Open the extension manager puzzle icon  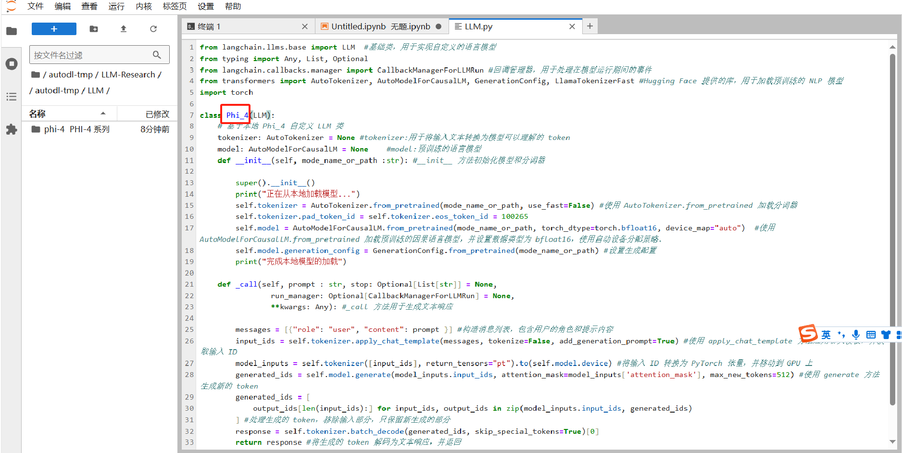click(12, 129)
